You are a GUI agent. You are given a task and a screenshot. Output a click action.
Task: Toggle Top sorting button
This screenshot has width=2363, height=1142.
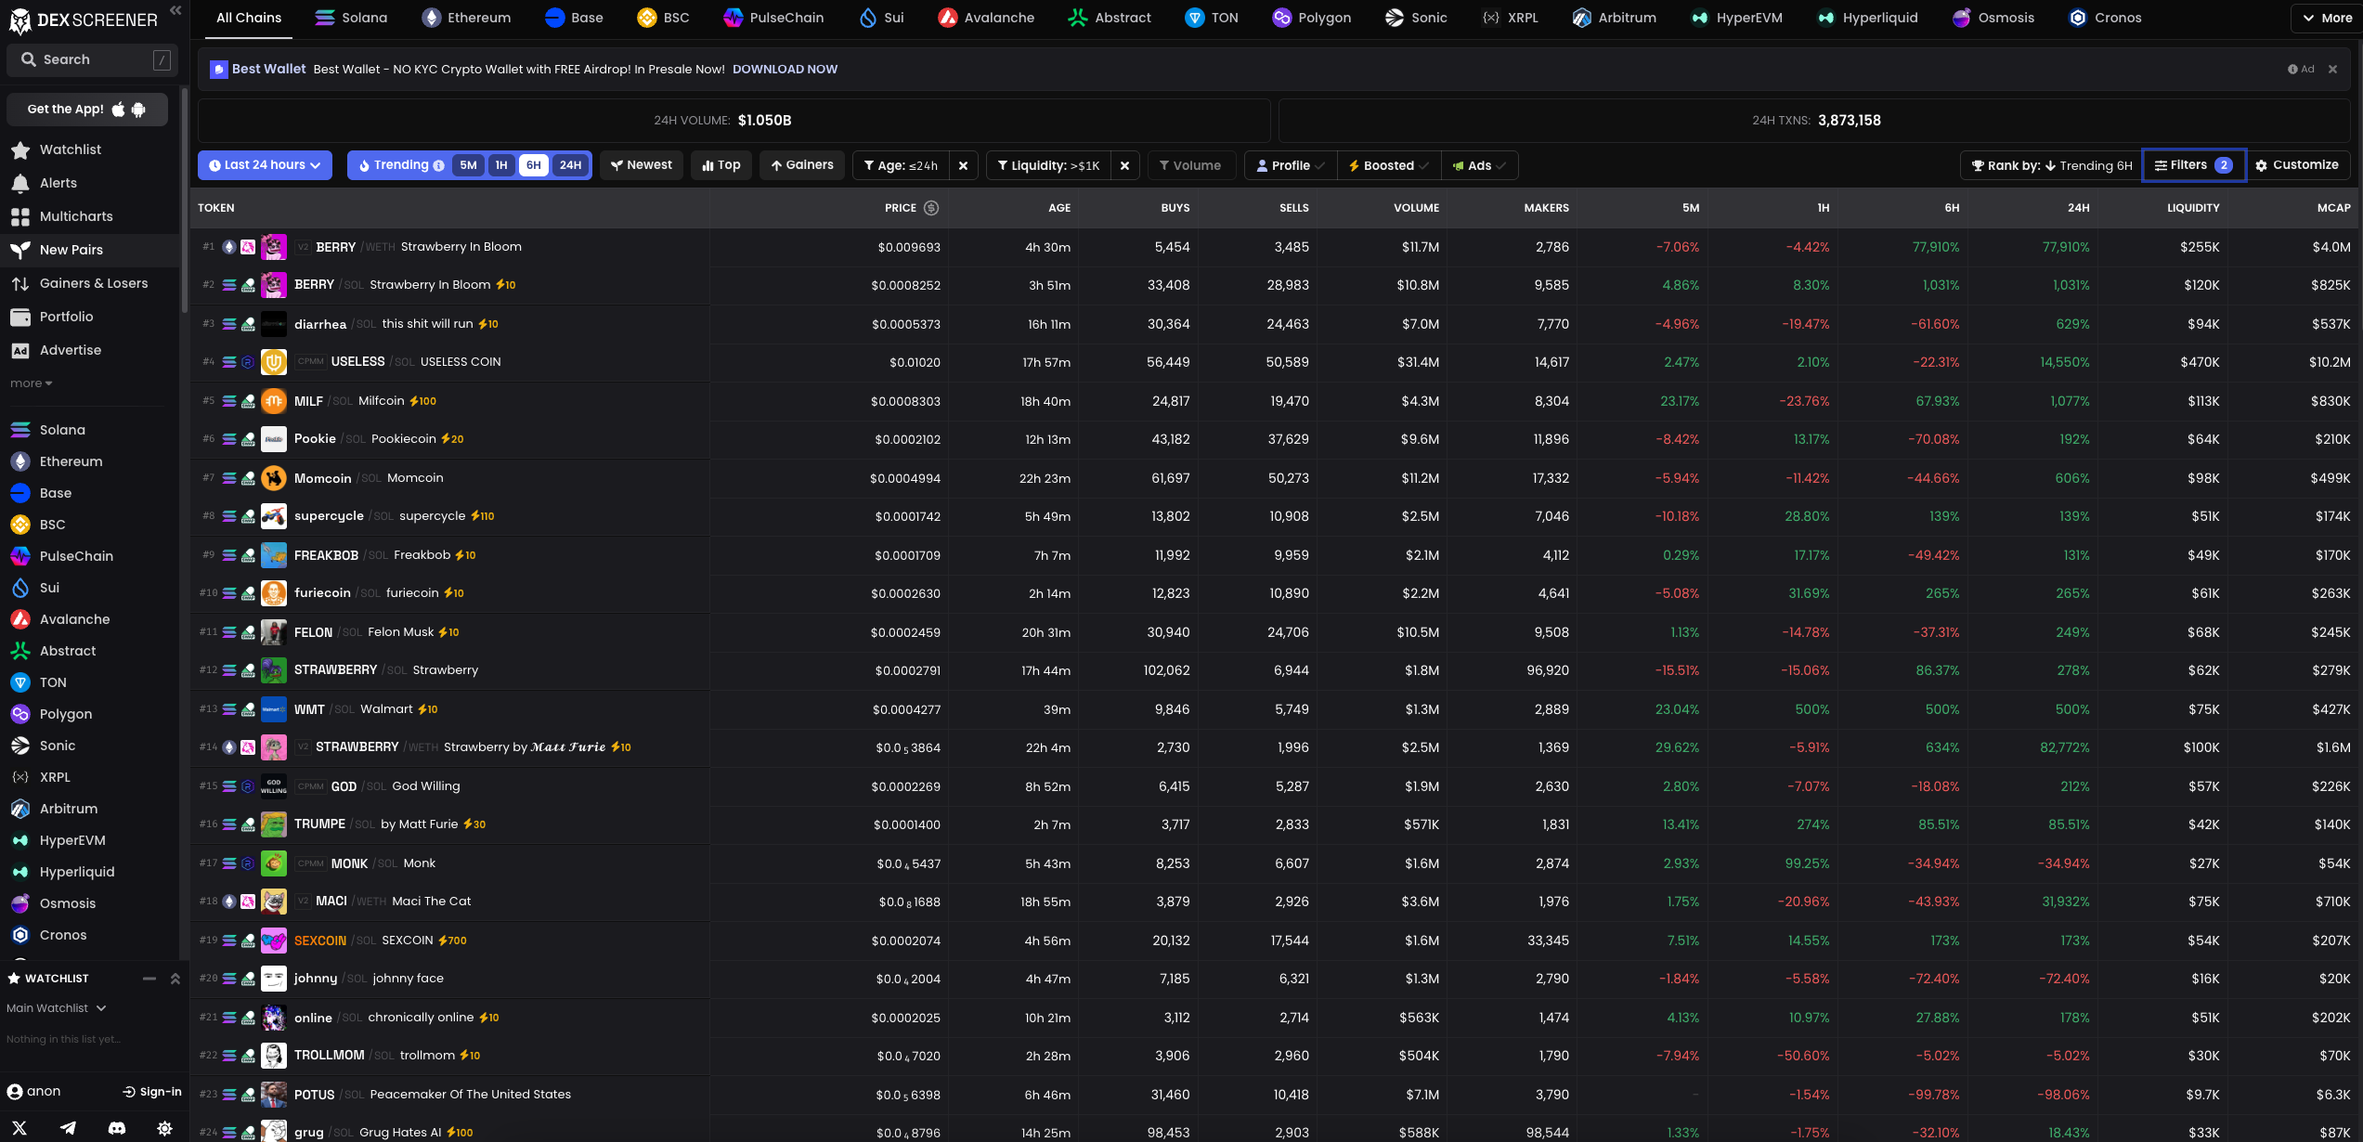(721, 165)
